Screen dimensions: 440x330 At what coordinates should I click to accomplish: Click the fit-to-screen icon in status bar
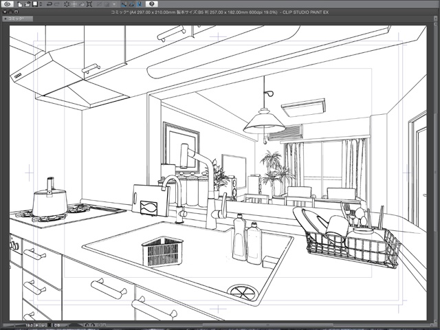49,325
